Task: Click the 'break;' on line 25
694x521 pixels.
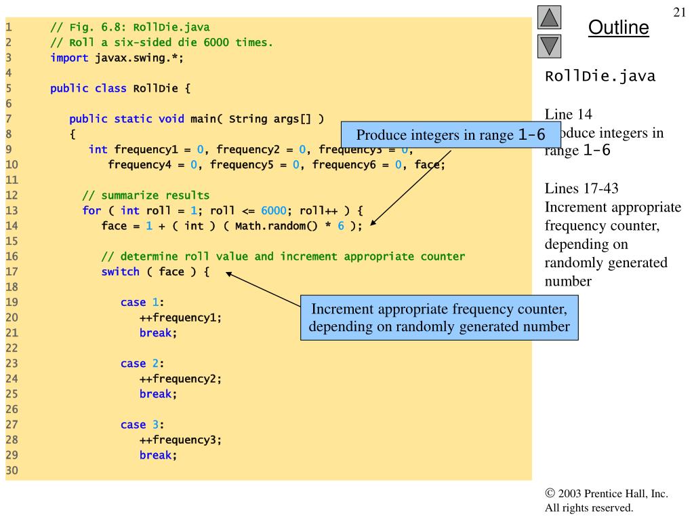Action: pyautogui.click(x=158, y=394)
